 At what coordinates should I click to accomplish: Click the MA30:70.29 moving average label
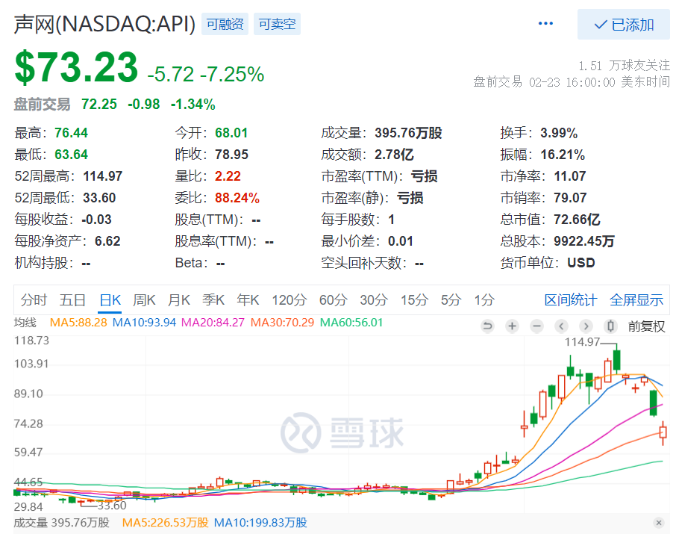[282, 323]
